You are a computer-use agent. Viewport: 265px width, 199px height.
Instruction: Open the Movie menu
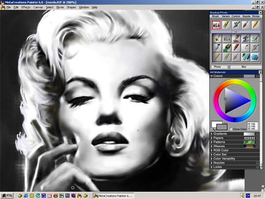(60, 7)
